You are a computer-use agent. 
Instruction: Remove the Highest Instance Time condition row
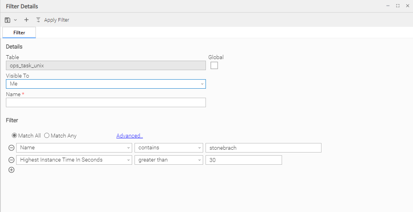pos(11,160)
